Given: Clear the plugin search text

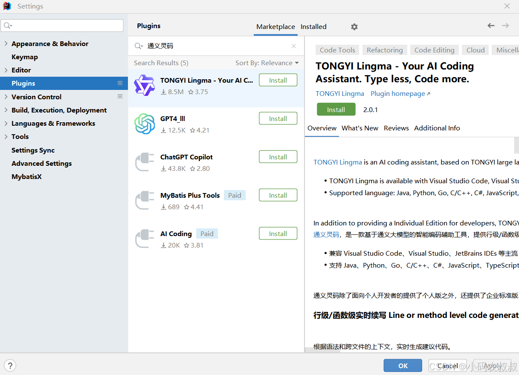Looking at the screenshot, I should pyautogui.click(x=294, y=46).
